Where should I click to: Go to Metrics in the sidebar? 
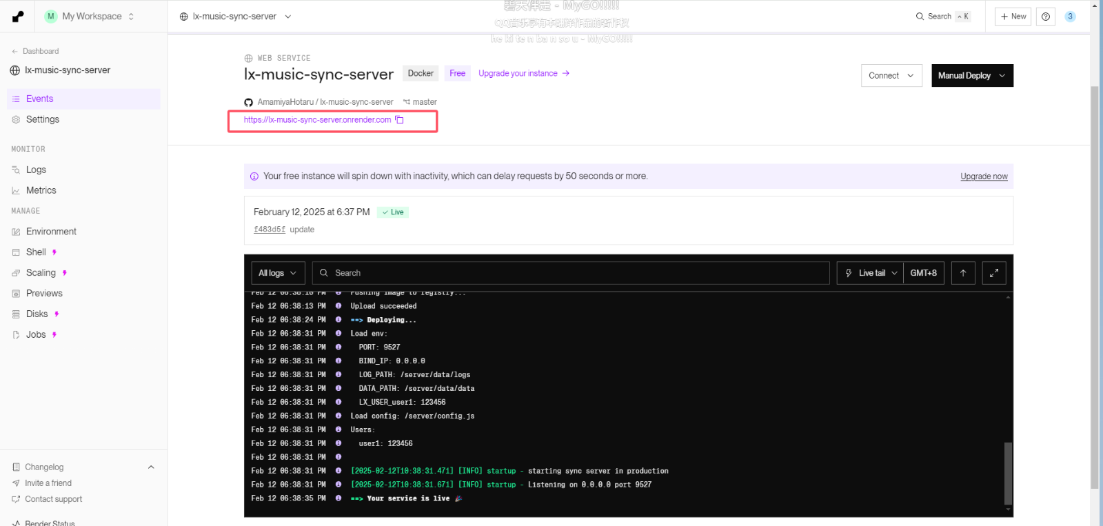click(x=41, y=190)
